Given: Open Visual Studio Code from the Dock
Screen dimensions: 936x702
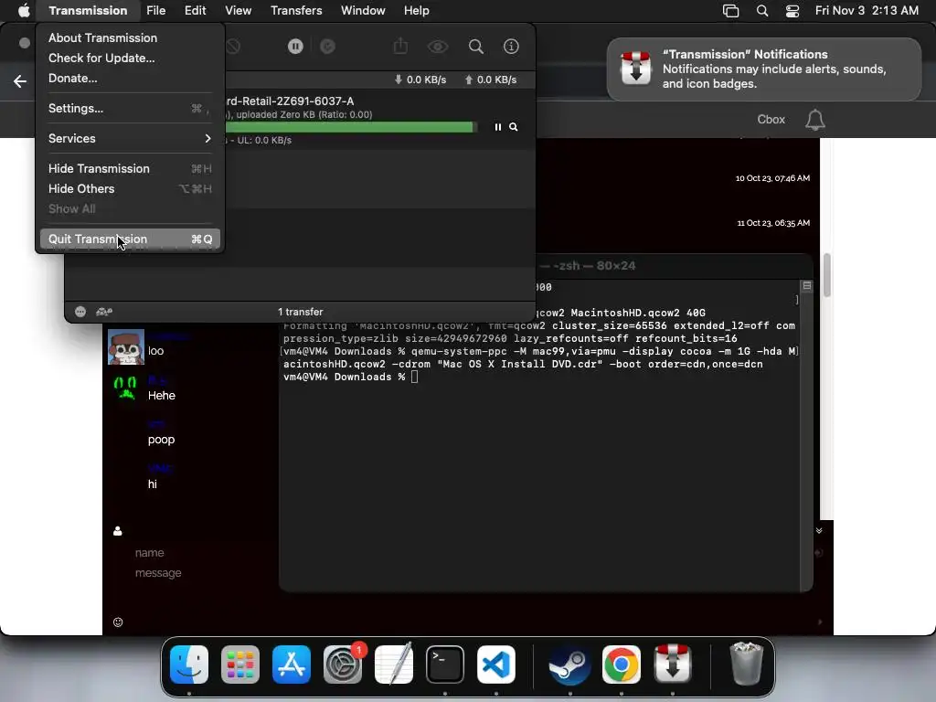Looking at the screenshot, I should point(496,665).
